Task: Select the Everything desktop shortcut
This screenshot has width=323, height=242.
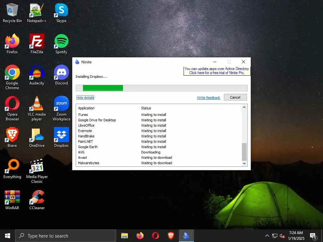Action: [x=12, y=169]
